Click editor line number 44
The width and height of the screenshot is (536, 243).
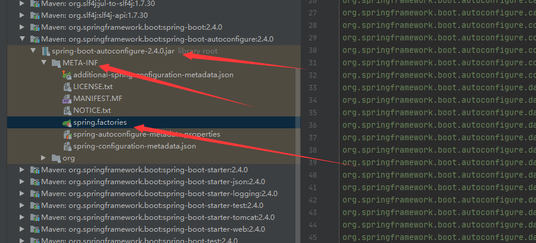(x=313, y=225)
